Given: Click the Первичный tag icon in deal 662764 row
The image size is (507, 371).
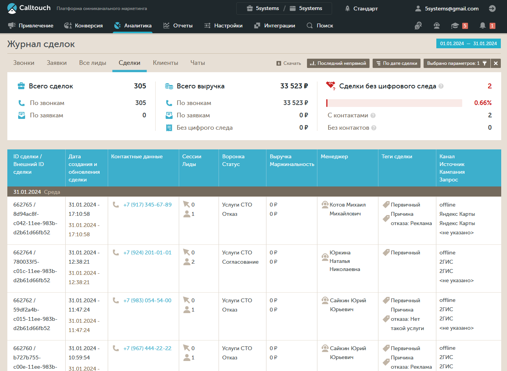Looking at the screenshot, I should coord(386,252).
